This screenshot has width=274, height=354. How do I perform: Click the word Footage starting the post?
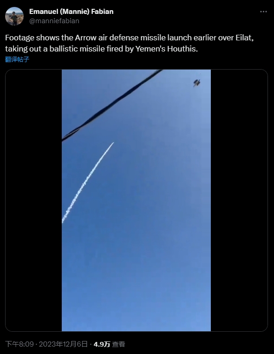(x=20, y=38)
